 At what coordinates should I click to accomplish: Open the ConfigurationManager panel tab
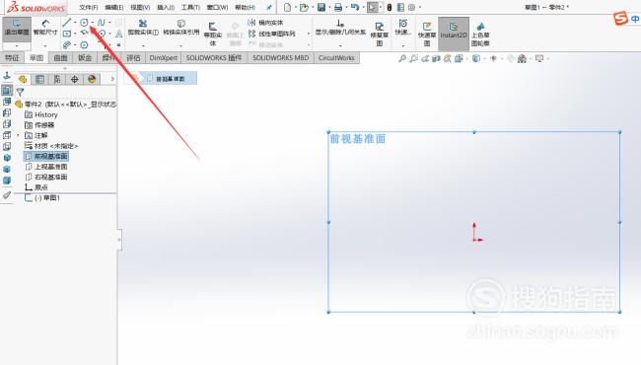[57, 79]
